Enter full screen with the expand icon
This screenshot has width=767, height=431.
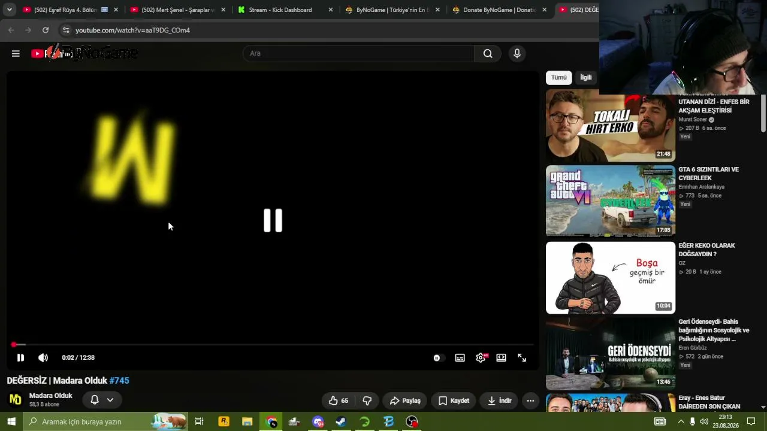tap(522, 358)
